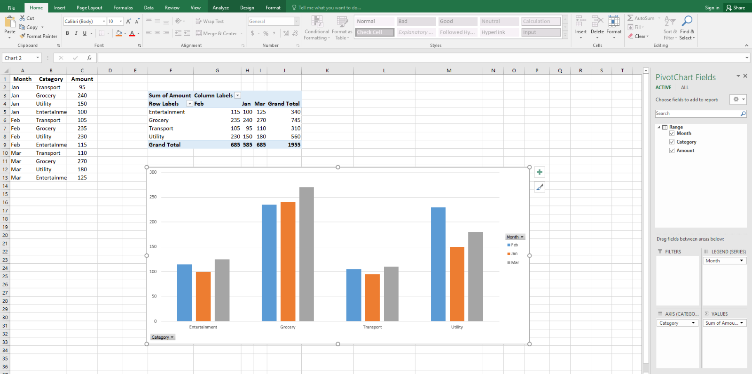
Task: Open Conditional Formatting menu
Action: tap(317, 28)
